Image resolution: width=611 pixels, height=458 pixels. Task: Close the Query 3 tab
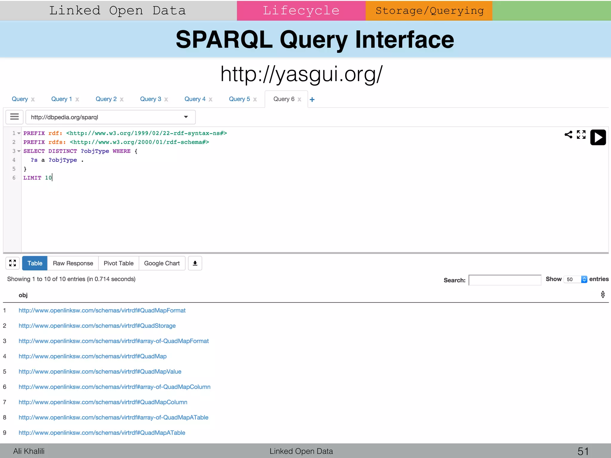coord(166,100)
